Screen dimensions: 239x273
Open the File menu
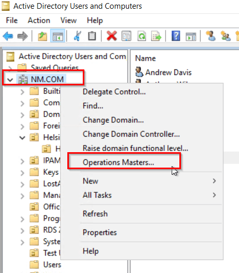coord(12,21)
